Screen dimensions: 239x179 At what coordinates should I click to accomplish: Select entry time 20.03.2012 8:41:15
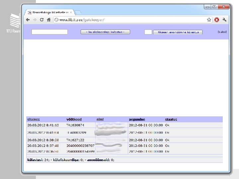pos(43,125)
